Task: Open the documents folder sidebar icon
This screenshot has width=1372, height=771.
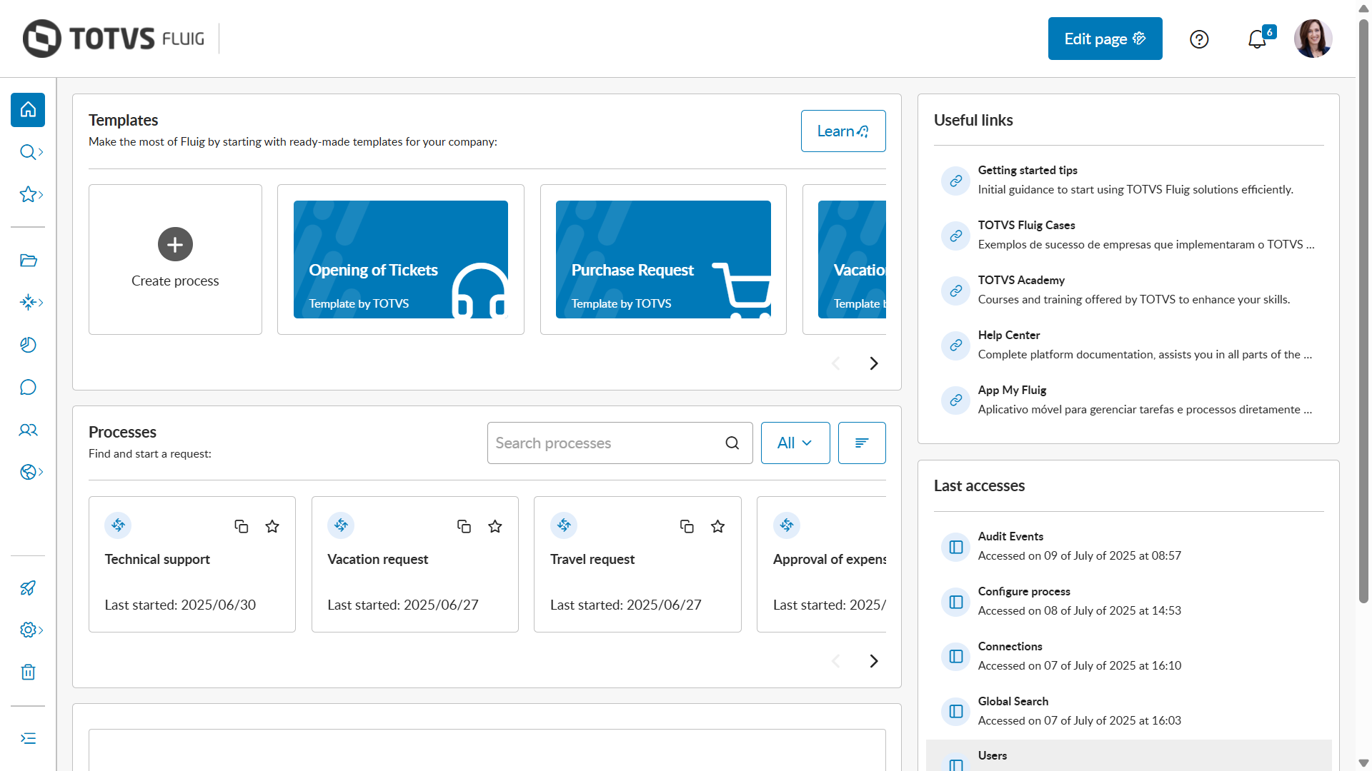Action: [x=28, y=261]
